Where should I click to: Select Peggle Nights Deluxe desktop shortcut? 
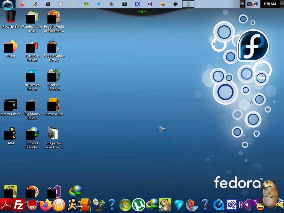(x=54, y=51)
